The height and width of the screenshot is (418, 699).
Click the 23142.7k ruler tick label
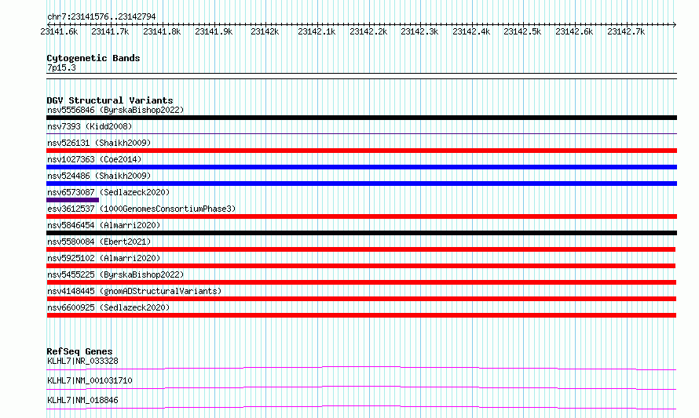click(626, 31)
